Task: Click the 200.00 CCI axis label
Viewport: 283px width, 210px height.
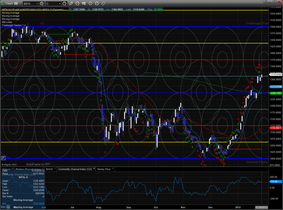Action: (x=273, y=177)
